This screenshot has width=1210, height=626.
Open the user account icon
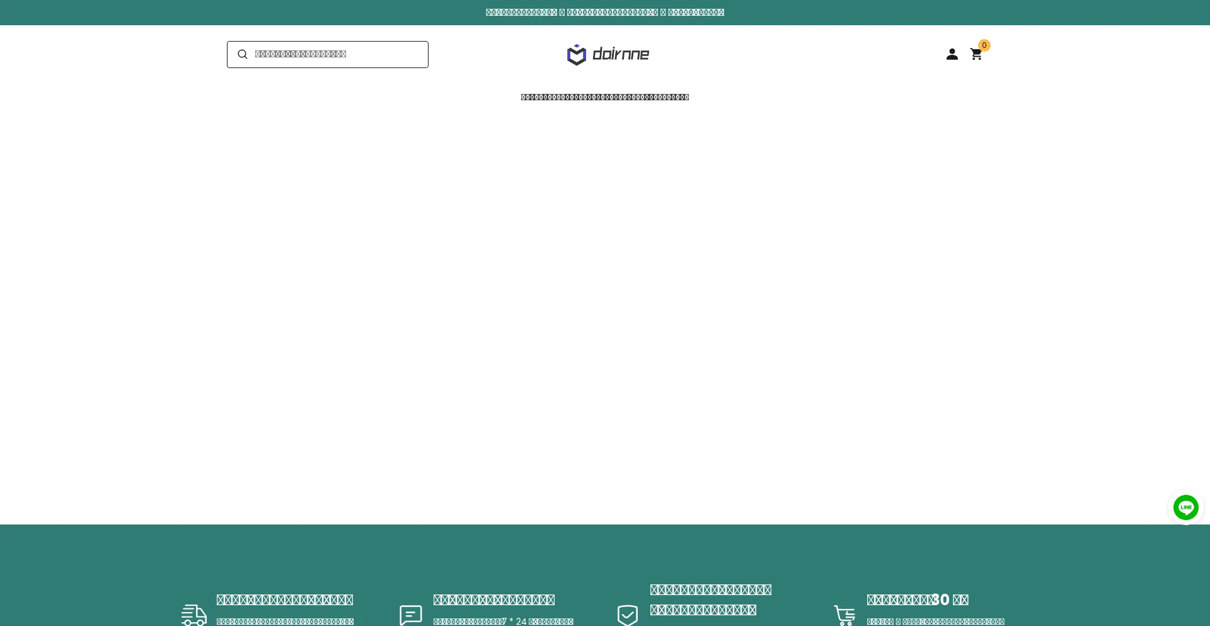[x=952, y=54]
